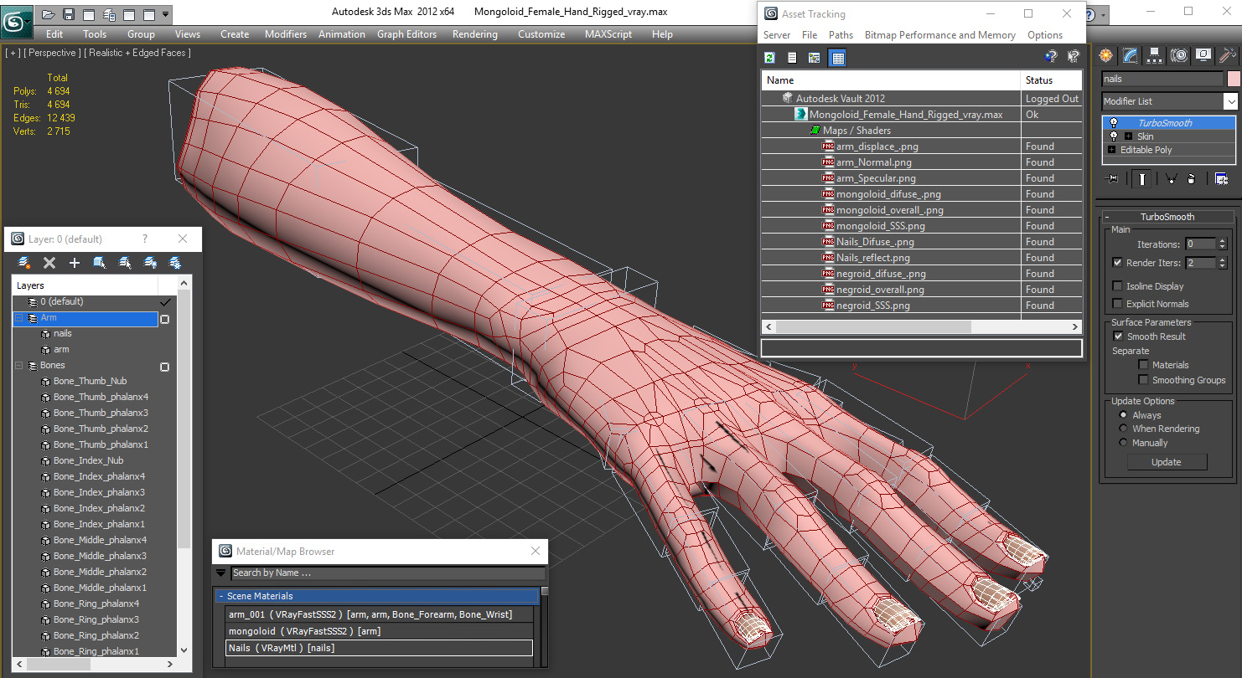The height and width of the screenshot is (678, 1242).
Task: Open MAXScript menu
Action: point(608,34)
